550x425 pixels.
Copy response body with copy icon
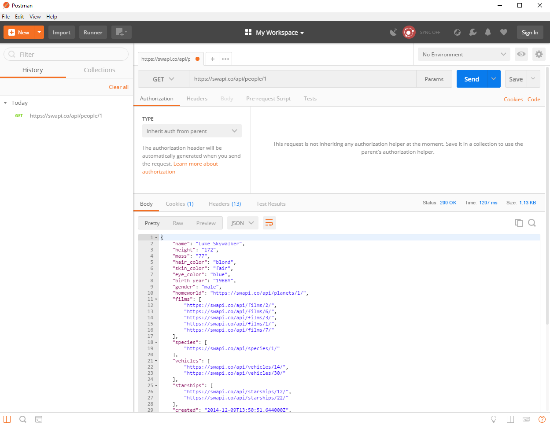tap(519, 223)
